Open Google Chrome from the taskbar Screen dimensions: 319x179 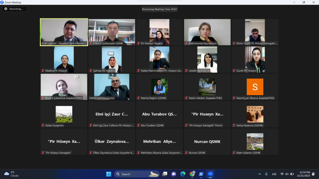click(192, 174)
